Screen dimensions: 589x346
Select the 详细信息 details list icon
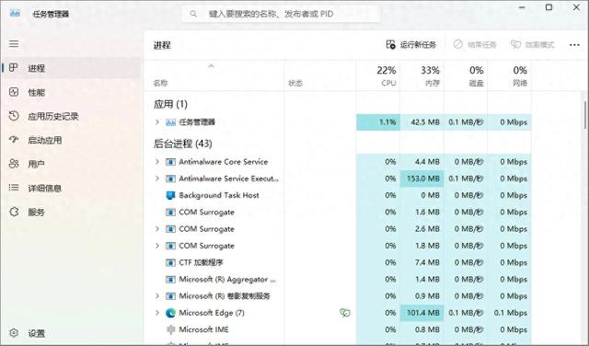pos(14,188)
